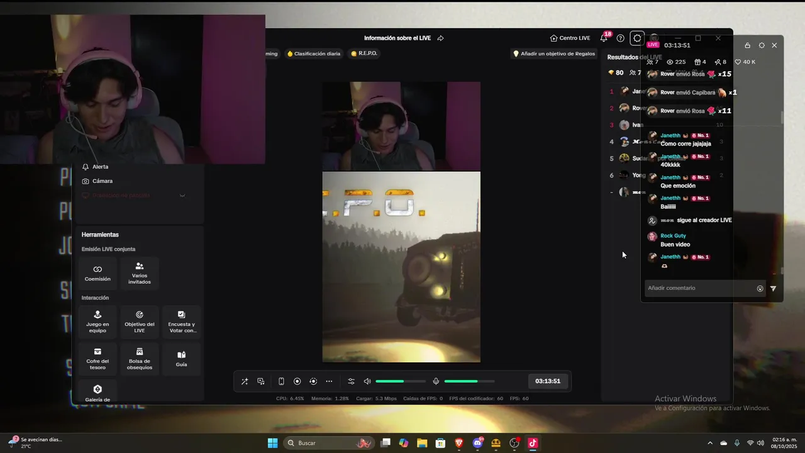Viewport: 805px width, 453px height.
Task: Click the new followers 8 counter
Action: coord(721,62)
